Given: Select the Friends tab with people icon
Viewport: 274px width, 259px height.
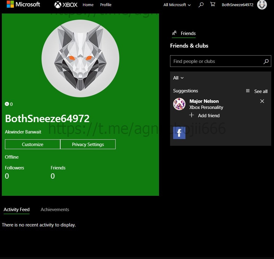Looking at the screenshot, I should (x=184, y=33).
